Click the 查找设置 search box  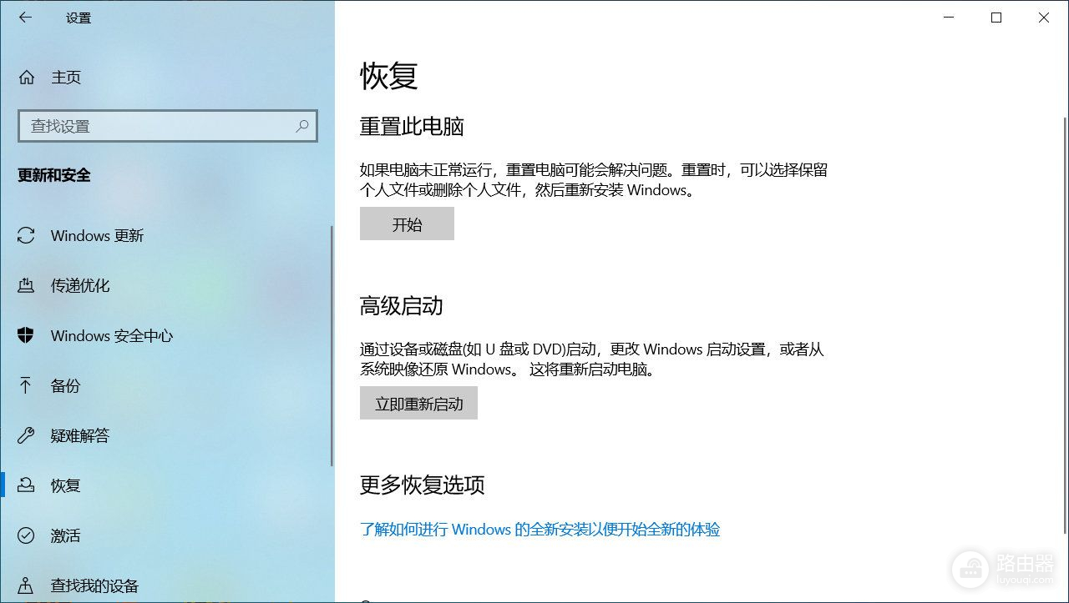[x=168, y=126]
